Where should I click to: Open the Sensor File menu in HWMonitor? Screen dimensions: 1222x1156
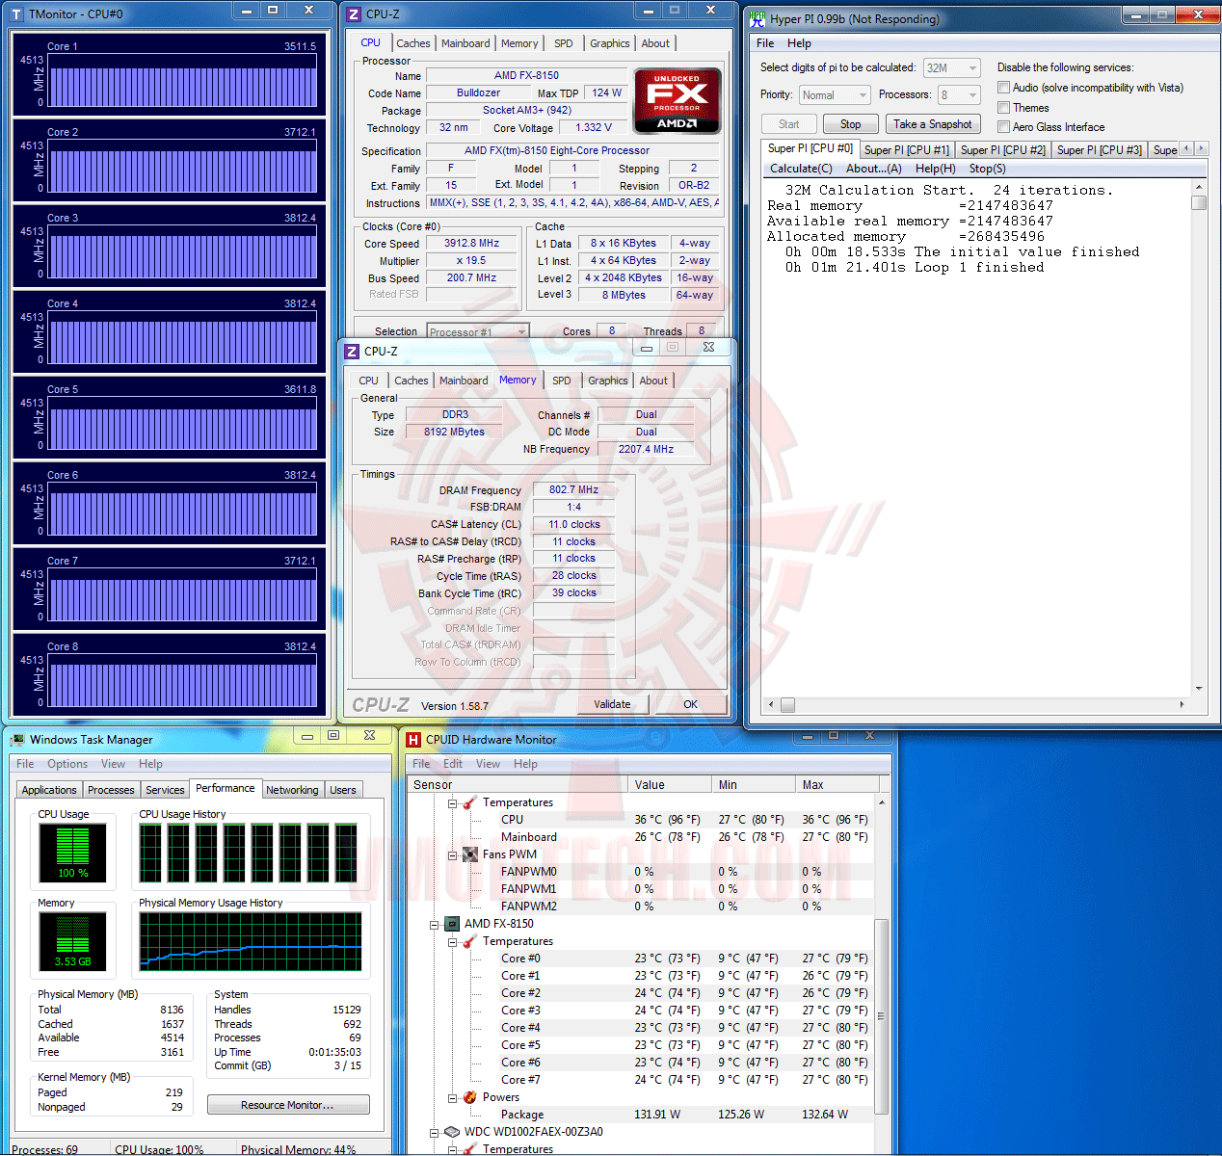(x=421, y=764)
